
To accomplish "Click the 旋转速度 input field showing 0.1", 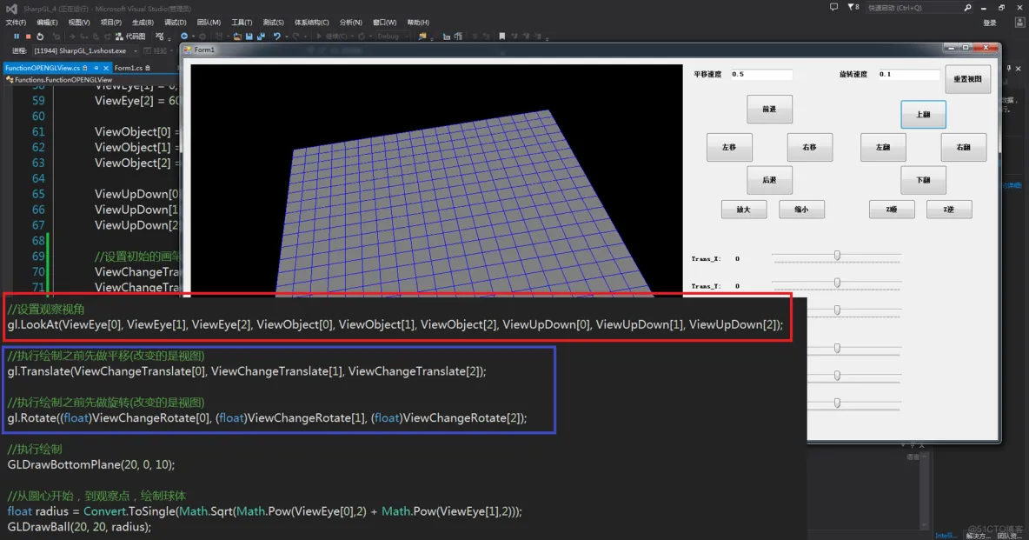I will click(909, 74).
